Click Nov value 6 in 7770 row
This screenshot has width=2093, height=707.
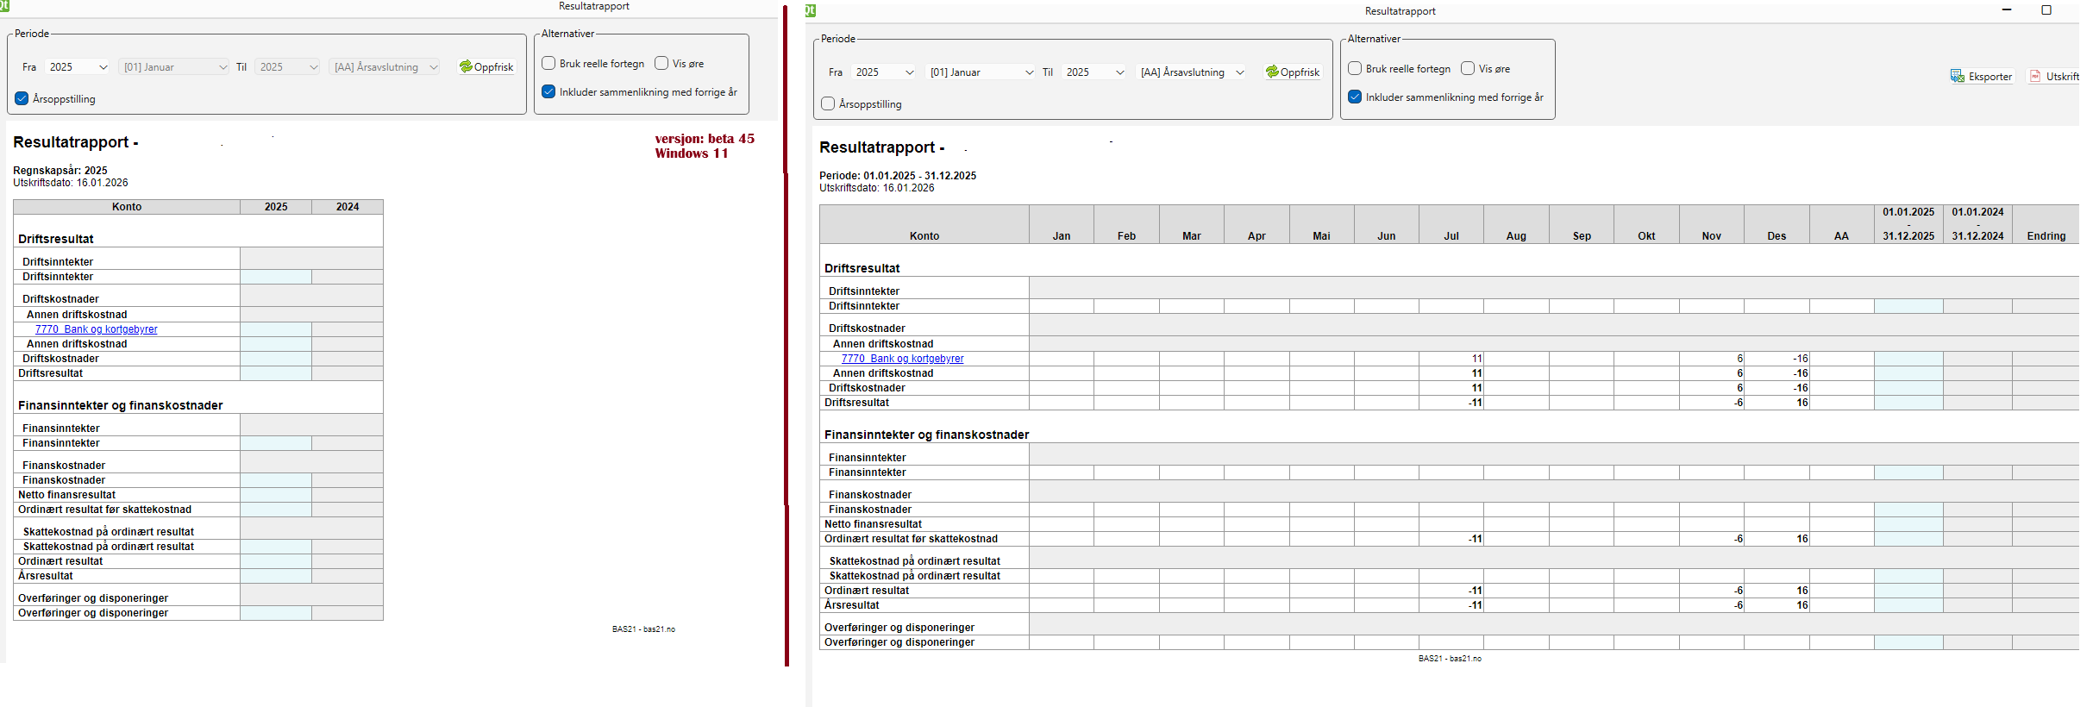coord(1740,359)
